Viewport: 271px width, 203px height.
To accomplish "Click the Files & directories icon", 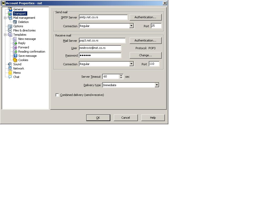I will pyautogui.click(x=10, y=30).
